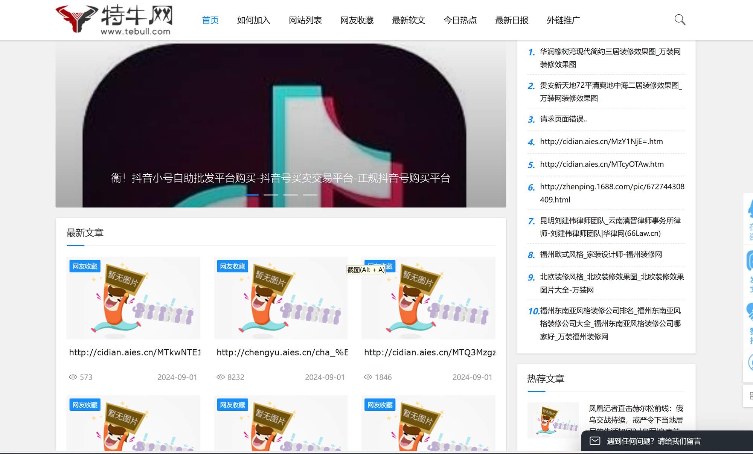Click the handshake icon in side widget
Image resolution: width=753 pixels, height=454 pixels.
[750, 312]
